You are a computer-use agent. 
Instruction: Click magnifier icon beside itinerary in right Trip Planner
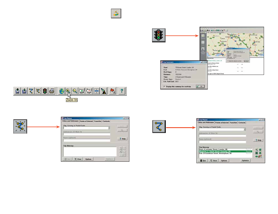click(x=256, y=150)
